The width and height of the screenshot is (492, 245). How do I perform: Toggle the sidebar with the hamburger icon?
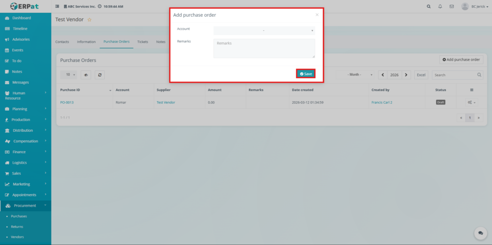pyautogui.click(x=57, y=6)
